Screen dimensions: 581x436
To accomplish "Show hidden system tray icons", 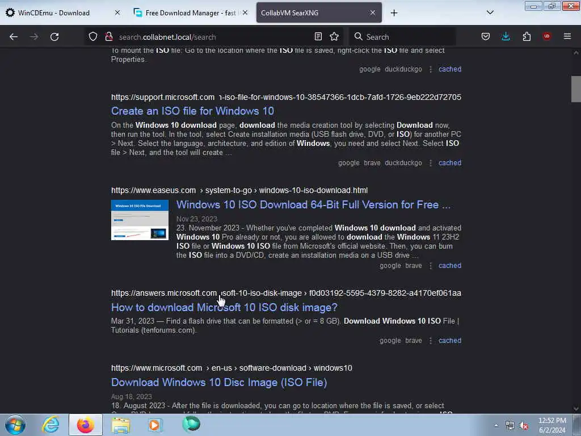I will (496, 425).
